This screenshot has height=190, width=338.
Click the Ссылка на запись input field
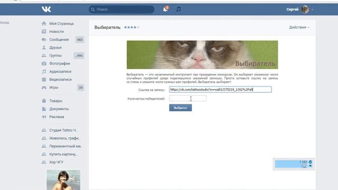point(220,89)
